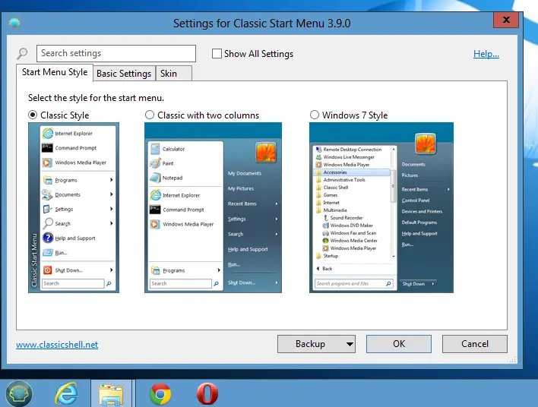
Task: Click "Control Panel" in Windows 7 Style preview
Action: point(416,200)
